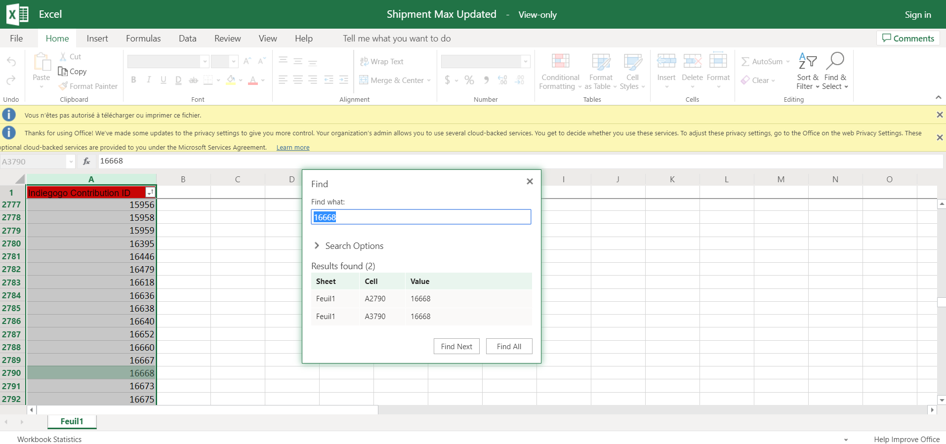
Task: Click the Find All button
Action: 509,346
